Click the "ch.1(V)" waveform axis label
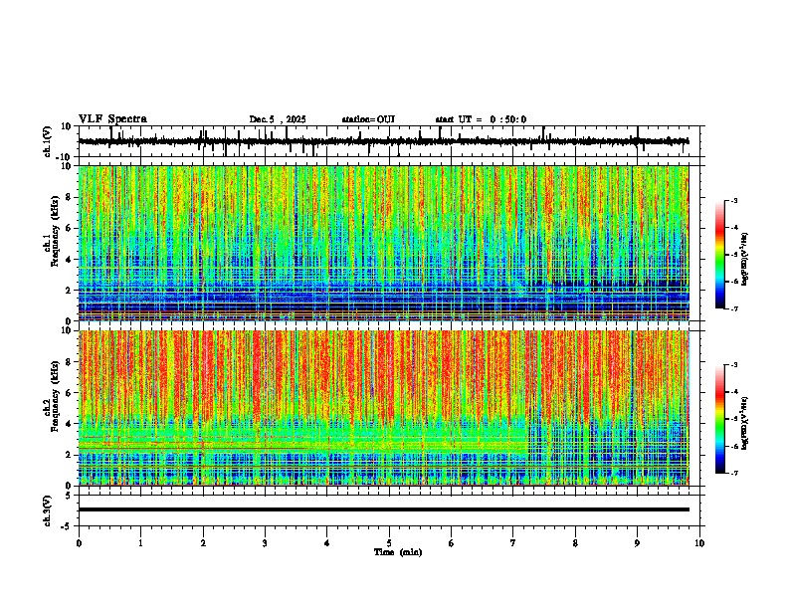Screen dimensions: 788x609 [x=48, y=141]
